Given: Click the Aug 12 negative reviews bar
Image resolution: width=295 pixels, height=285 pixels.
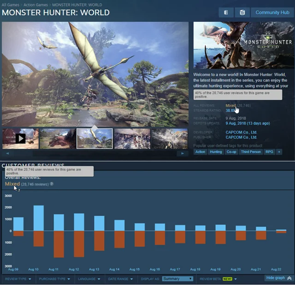Looking at the screenshot, I should pos(79,244).
